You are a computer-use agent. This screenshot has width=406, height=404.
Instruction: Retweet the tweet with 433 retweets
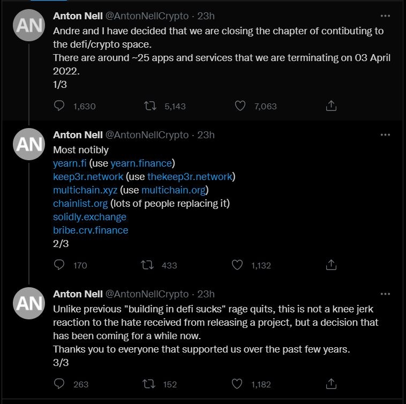click(146, 265)
